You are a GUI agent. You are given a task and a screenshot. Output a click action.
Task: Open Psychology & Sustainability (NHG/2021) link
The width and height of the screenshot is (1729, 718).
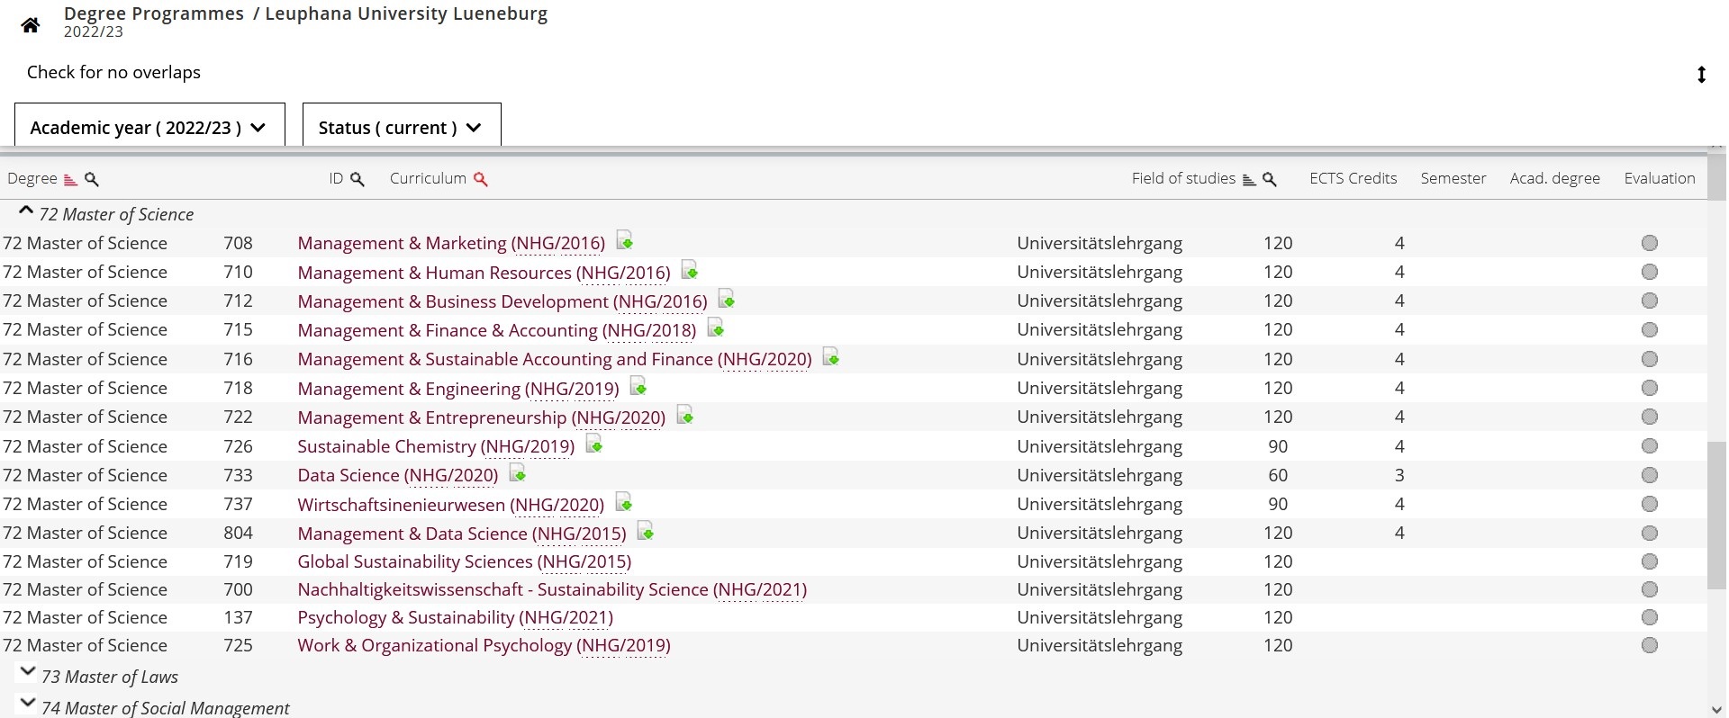click(456, 617)
